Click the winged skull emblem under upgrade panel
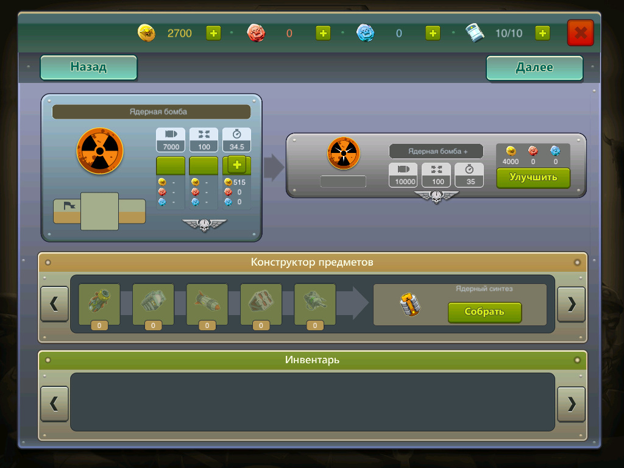Image resolution: width=624 pixels, height=468 pixels. click(436, 196)
